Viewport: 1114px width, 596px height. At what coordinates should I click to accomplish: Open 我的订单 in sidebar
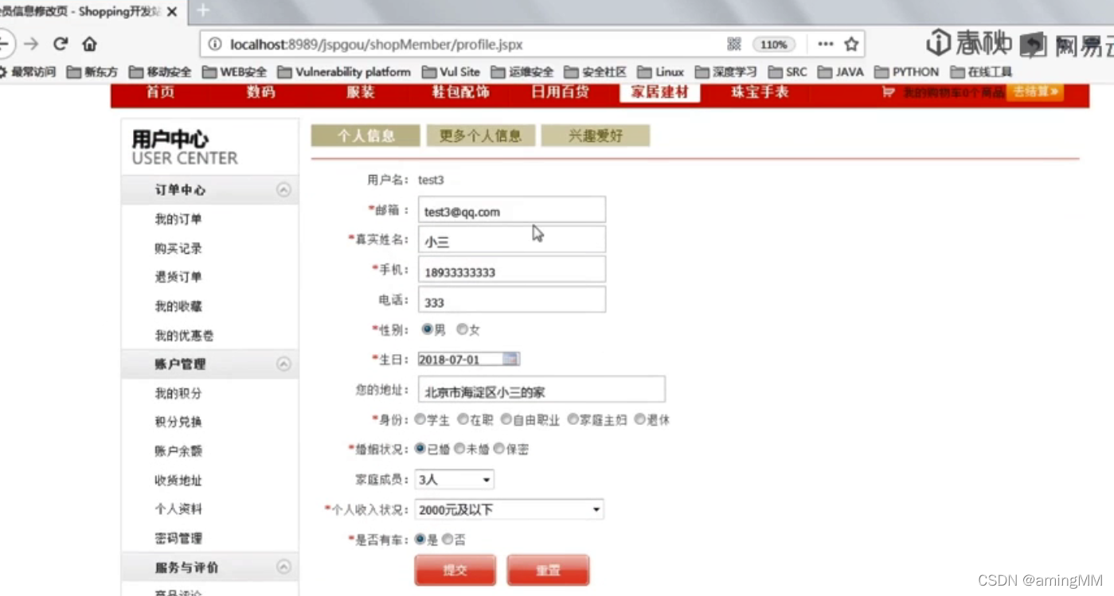178,220
